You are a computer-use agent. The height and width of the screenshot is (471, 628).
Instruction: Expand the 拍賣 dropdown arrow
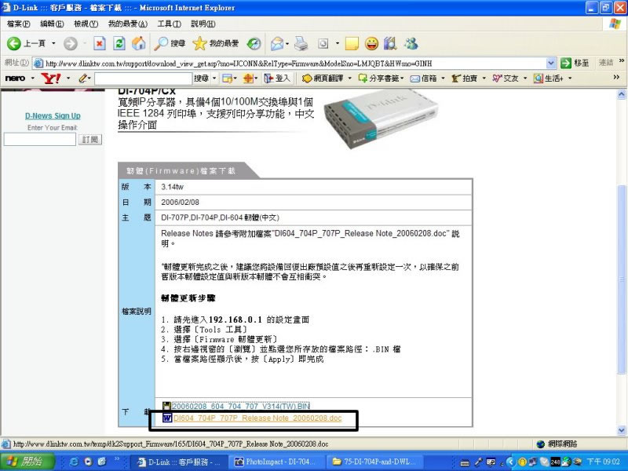[x=484, y=78]
